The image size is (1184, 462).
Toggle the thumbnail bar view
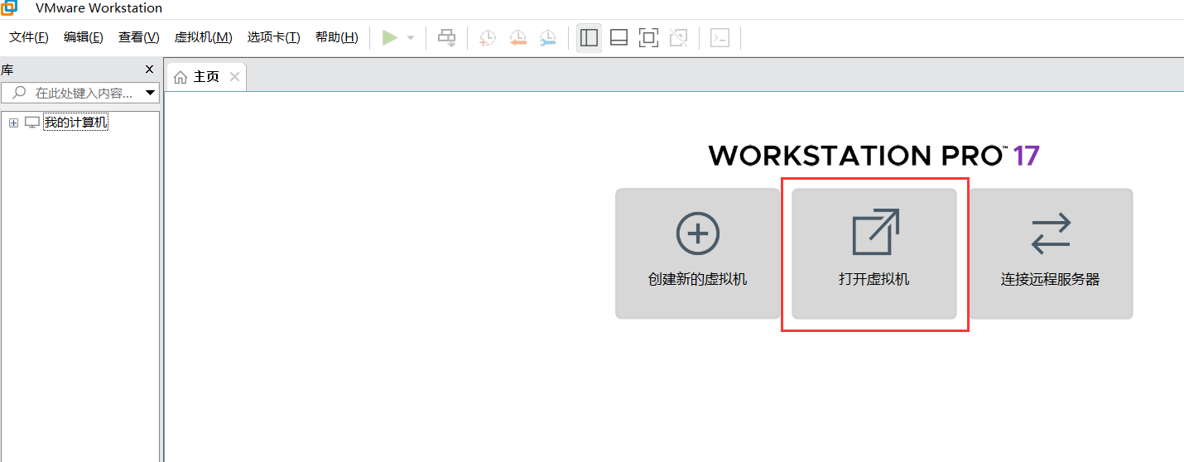point(618,38)
